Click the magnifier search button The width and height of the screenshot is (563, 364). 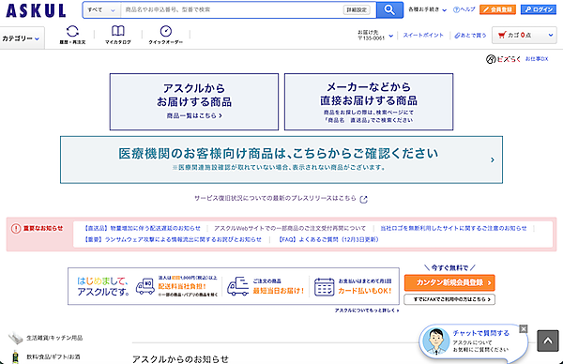tap(389, 9)
